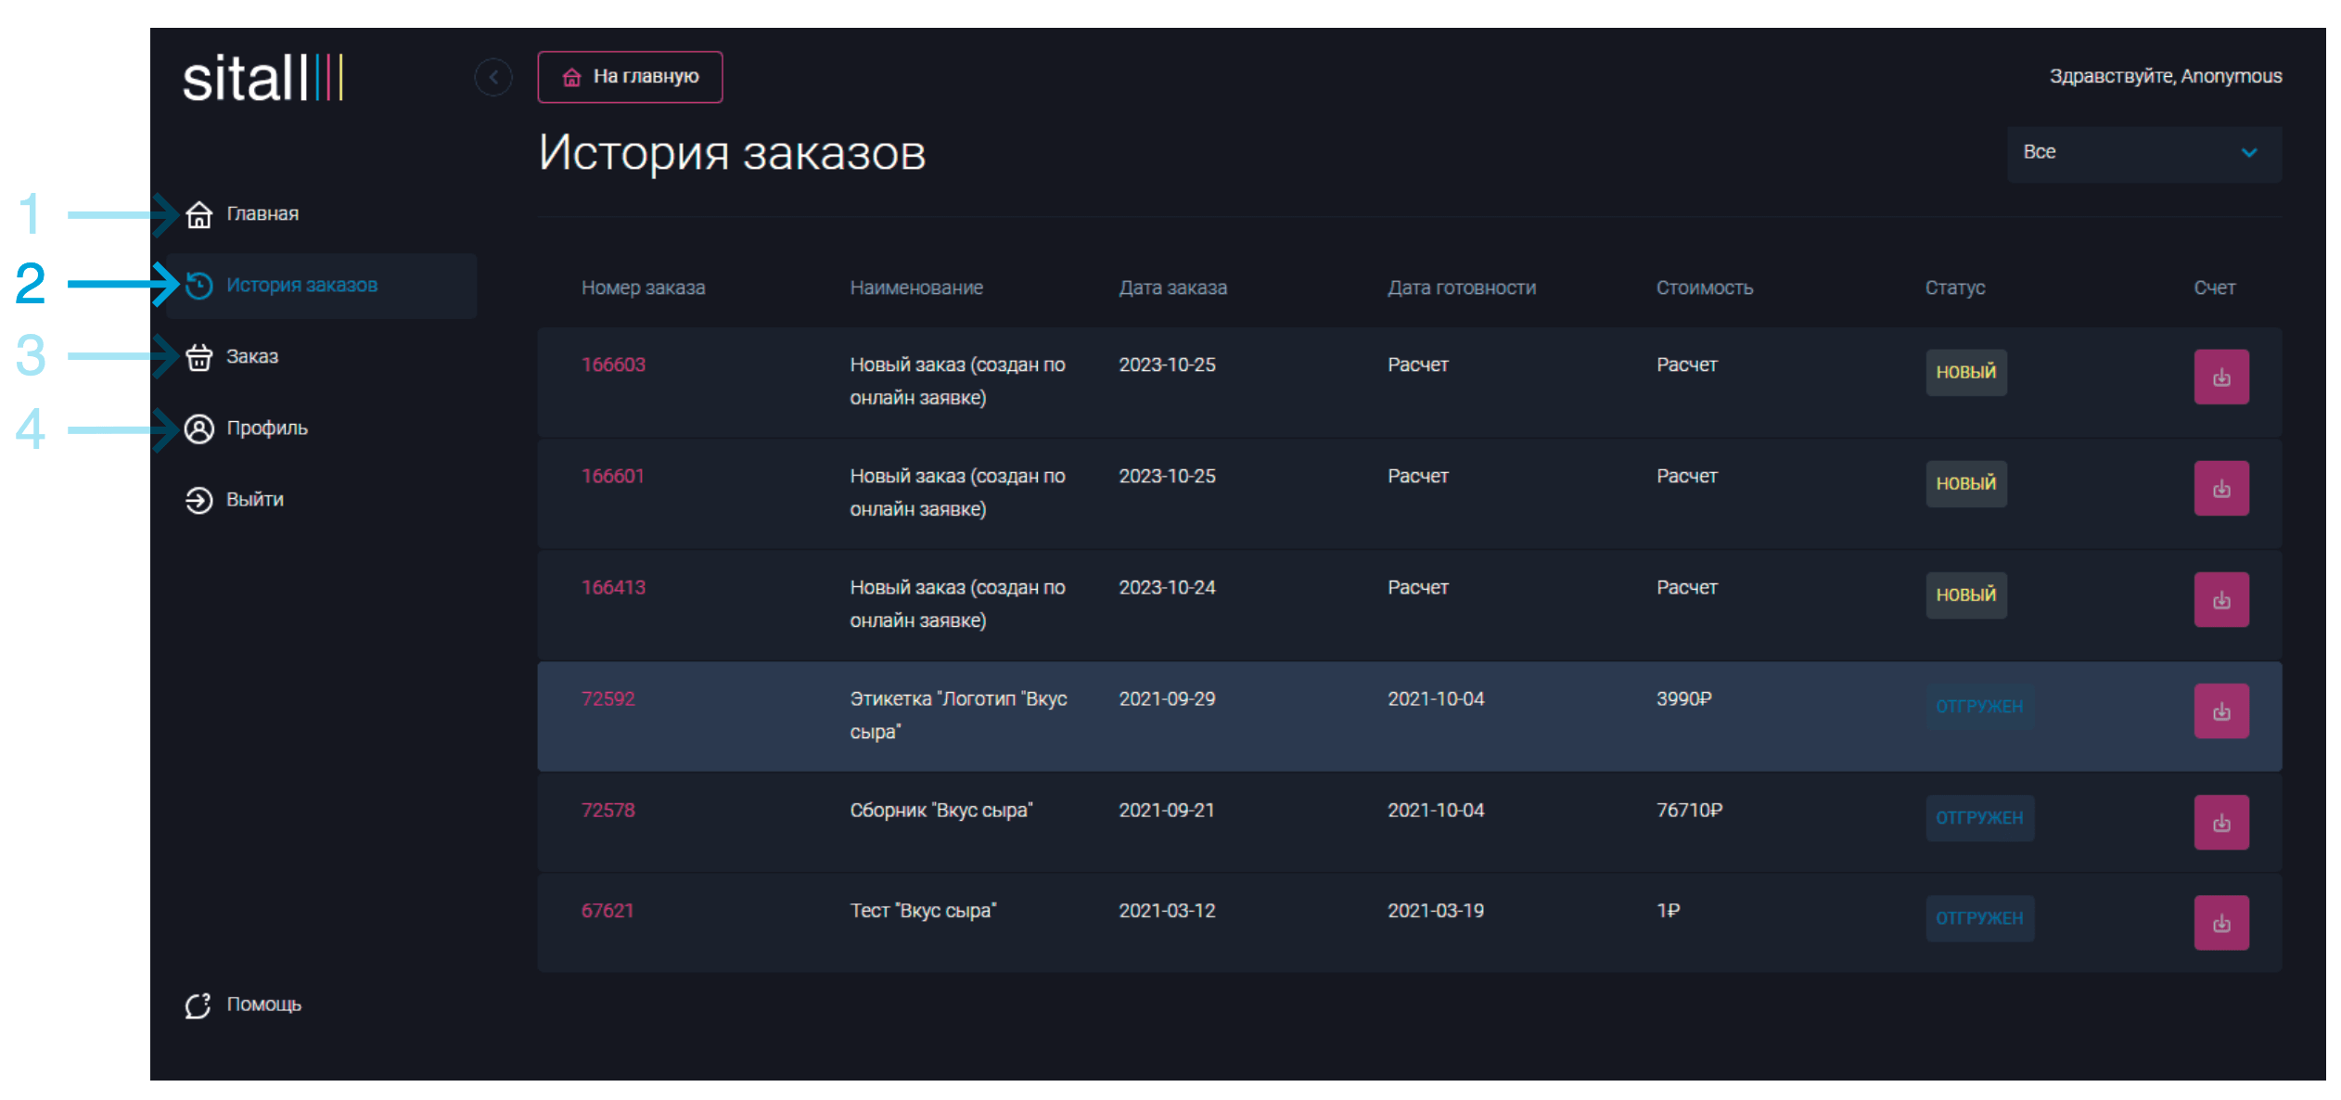
Task: Click the order date 2021-03-12
Action: tap(1167, 911)
